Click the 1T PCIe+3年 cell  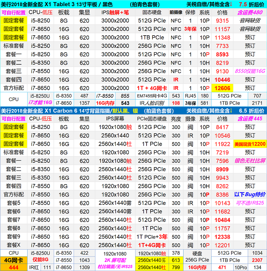(x=152, y=237)
